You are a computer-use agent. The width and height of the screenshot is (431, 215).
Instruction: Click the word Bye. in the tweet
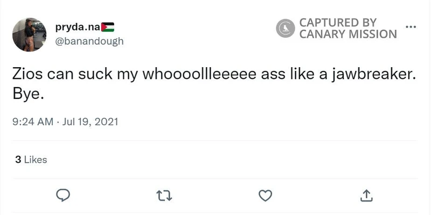[26, 94]
